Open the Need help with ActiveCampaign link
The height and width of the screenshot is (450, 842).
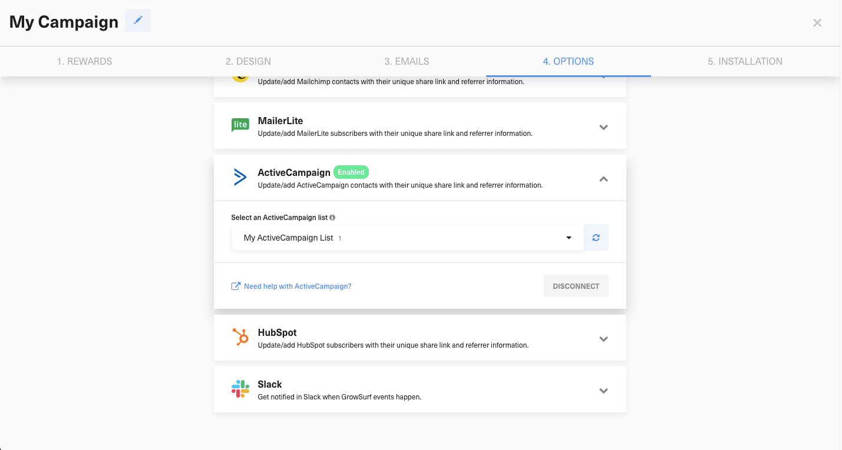point(298,285)
